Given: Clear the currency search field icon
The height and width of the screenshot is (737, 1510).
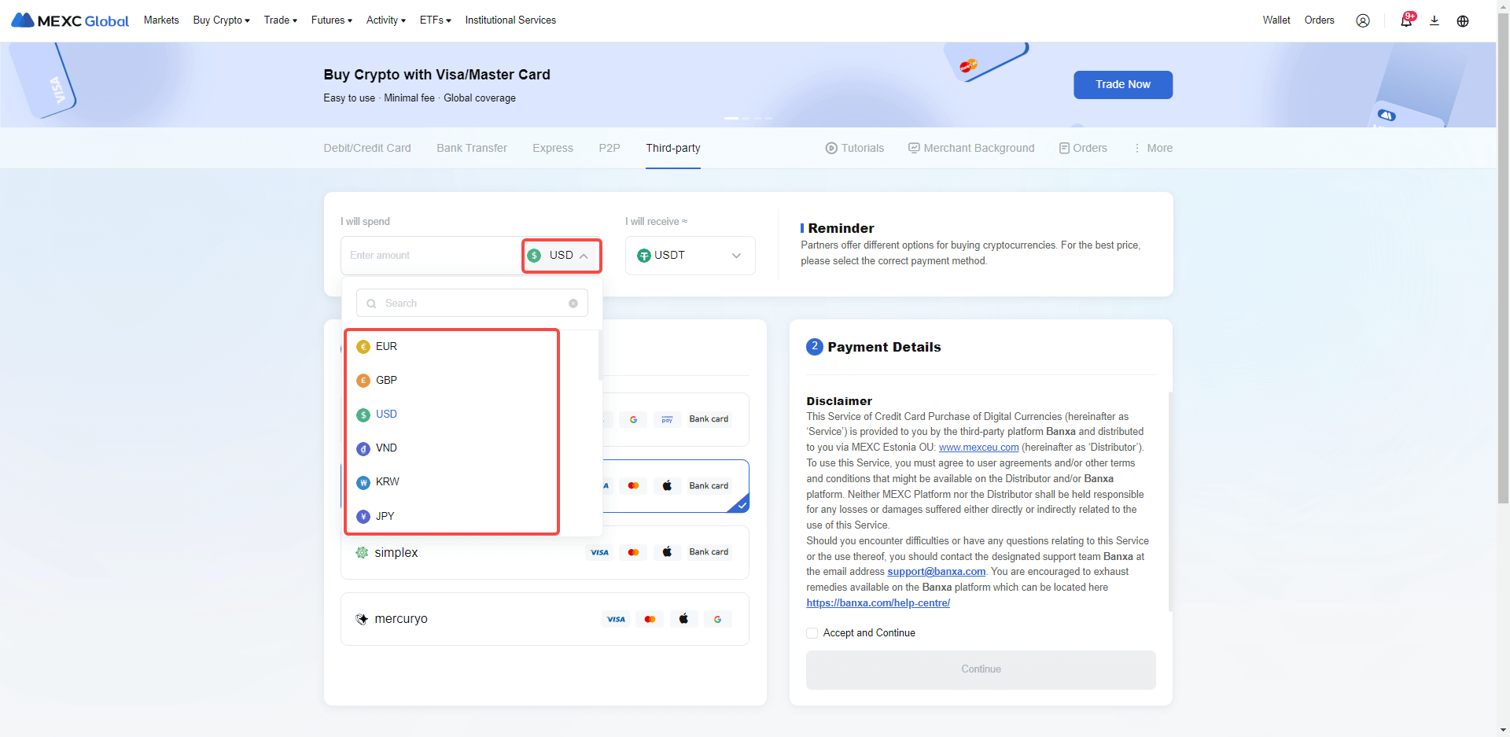Looking at the screenshot, I should [x=573, y=304].
